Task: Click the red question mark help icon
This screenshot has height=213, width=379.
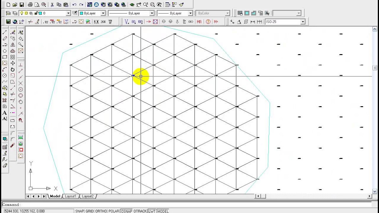Action: pos(208,22)
